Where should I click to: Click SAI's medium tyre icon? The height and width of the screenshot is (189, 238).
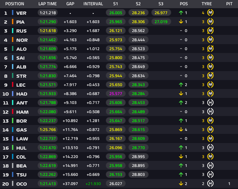click(210, 57)
